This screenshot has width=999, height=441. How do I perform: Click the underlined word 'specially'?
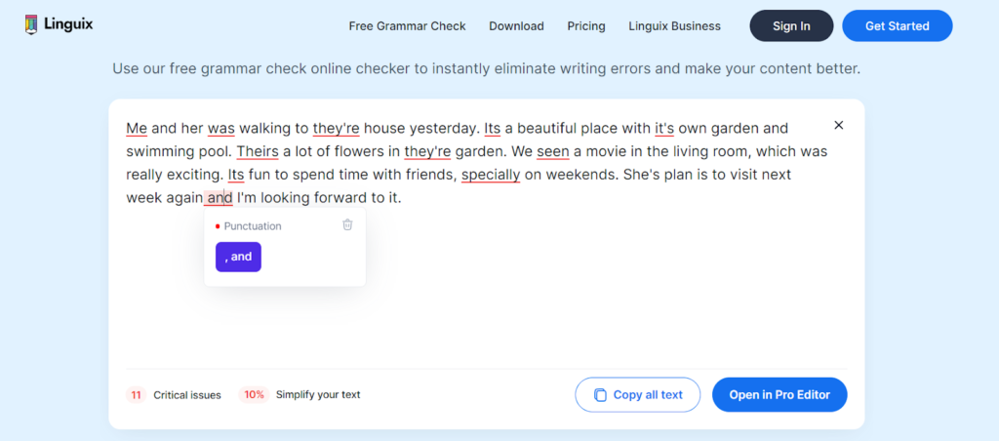point(491,175)
